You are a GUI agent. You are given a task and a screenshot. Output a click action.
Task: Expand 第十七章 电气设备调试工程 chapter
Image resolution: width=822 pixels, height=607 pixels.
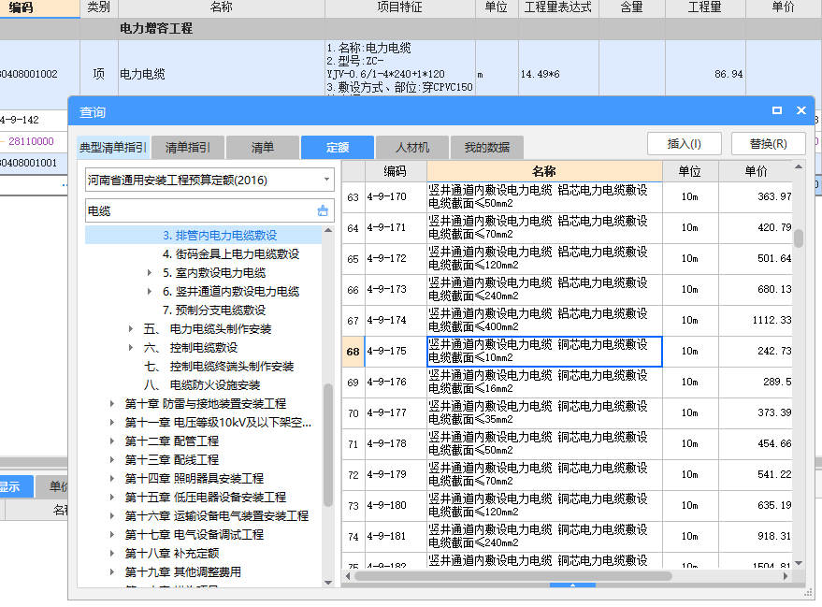pyautogui.click(x=111, y=535)
